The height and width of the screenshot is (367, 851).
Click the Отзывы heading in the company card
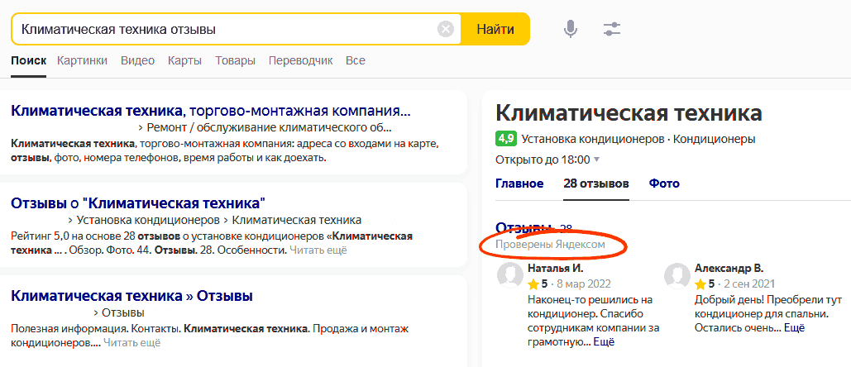524,227
